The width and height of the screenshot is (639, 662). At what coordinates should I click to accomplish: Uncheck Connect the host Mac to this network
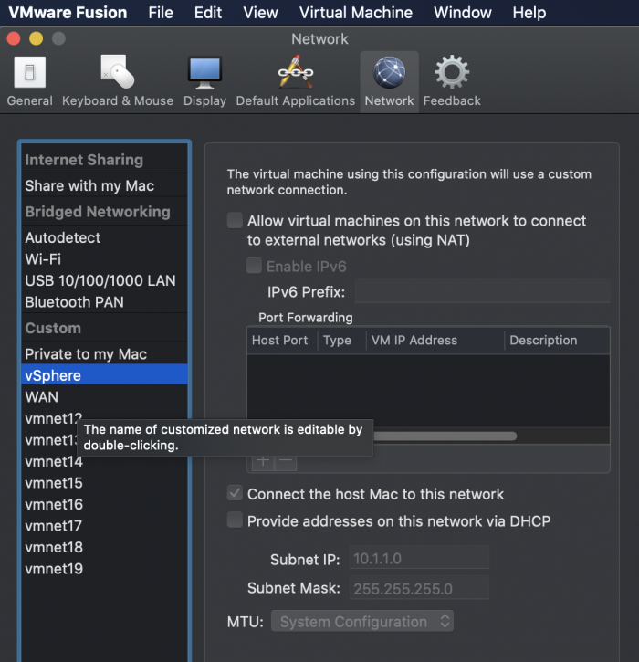pos(235,493)
